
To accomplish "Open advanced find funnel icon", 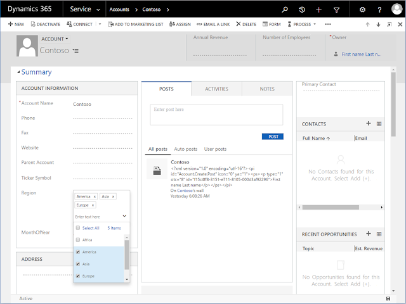I will [x=336, y=10].
